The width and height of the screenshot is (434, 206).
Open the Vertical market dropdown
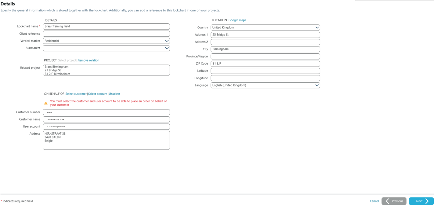point(106,41)
